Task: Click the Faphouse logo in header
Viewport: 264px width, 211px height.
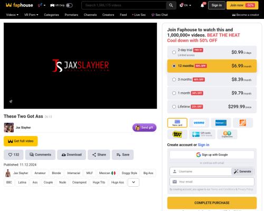Action: click(x=19, y=5)
